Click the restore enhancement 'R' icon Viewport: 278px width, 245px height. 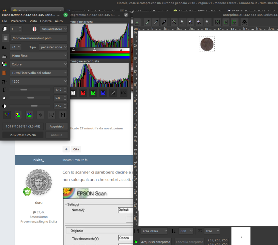pyautogui.click(x=51, y=115)
